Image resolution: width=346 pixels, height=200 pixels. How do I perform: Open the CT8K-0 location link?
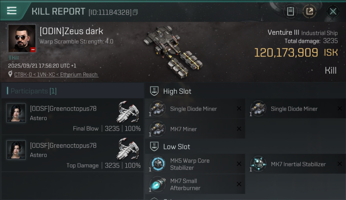[x=56, y=75]
